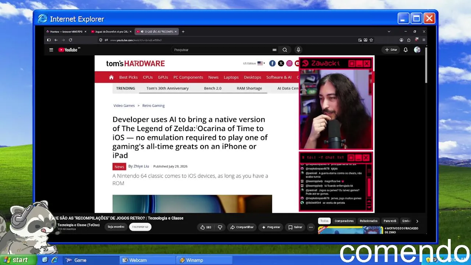Screen dimensions: 471x265
Task: Open the Desktops menu item
Action: pyautogui.click(x=252, y=77)
